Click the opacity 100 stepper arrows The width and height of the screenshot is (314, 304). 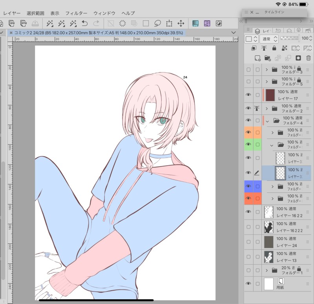click(x=310, y=38)
